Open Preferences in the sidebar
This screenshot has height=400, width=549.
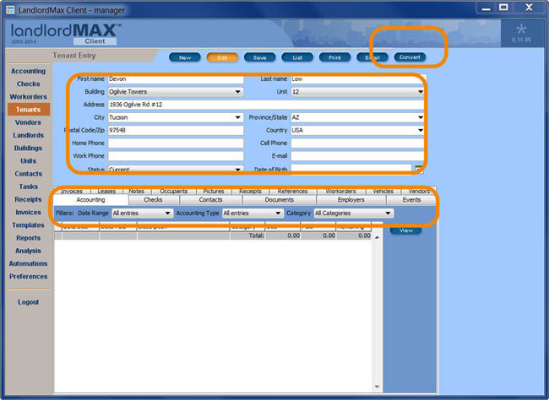click(29, 277)
